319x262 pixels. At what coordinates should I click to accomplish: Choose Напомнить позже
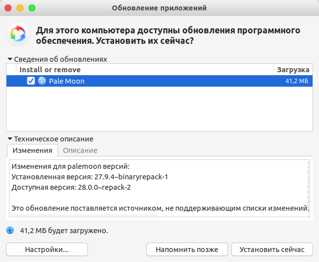tap(187, 249)
